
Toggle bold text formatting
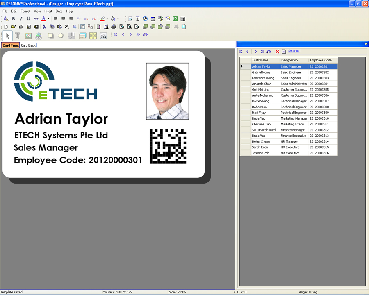13,19
